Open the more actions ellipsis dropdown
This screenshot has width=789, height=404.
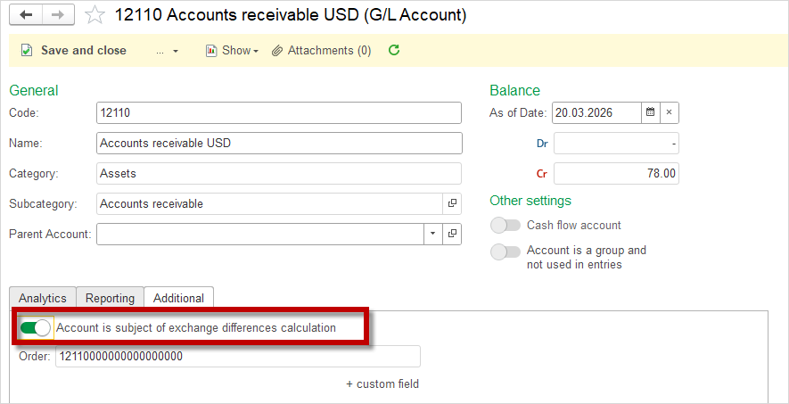coord(167,51)
